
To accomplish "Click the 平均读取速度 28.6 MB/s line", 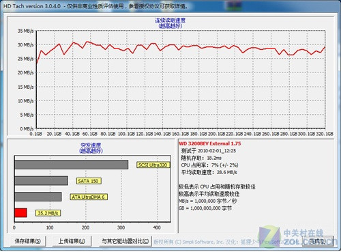I will [x=209, y=172].
